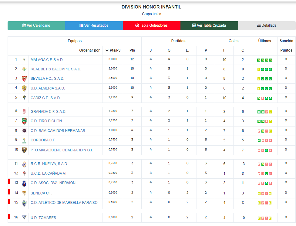Open R.C.R. HUELVA, S.A.D. link
Screen dimensions: 296x226
49,164
